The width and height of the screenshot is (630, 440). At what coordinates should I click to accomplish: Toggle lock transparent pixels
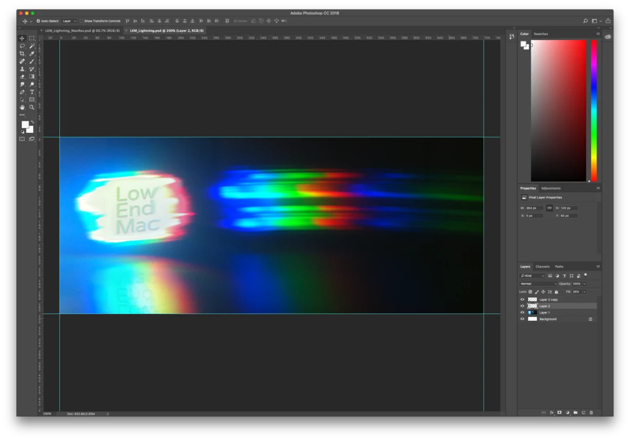(530, 291)
